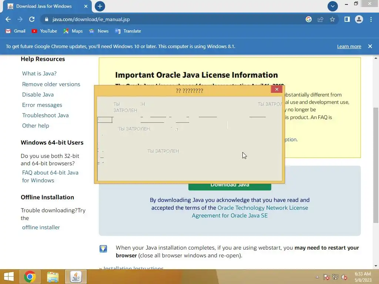Open FAQ about 64-bit Java link
Screen dimensions: 379x284
click(50, 176)
